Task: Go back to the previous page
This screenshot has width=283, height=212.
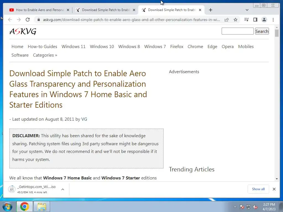Action: [10, 20]
